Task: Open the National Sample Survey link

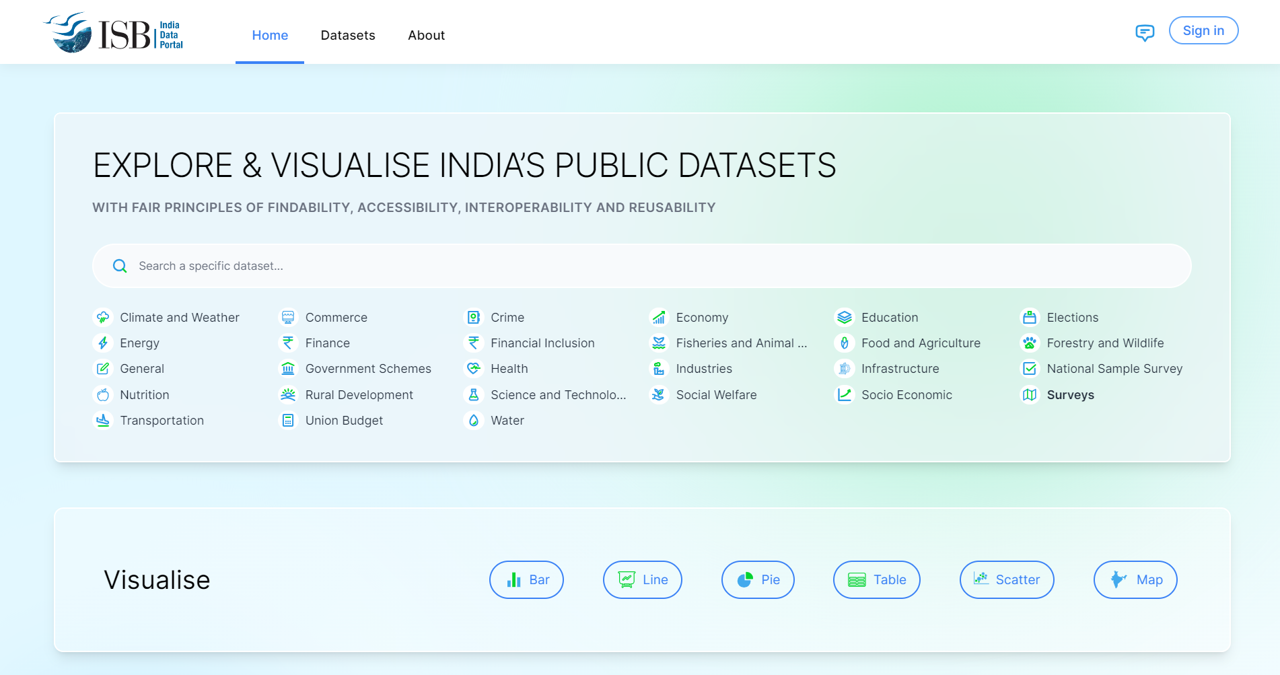Action: [x=1114, y=368]
